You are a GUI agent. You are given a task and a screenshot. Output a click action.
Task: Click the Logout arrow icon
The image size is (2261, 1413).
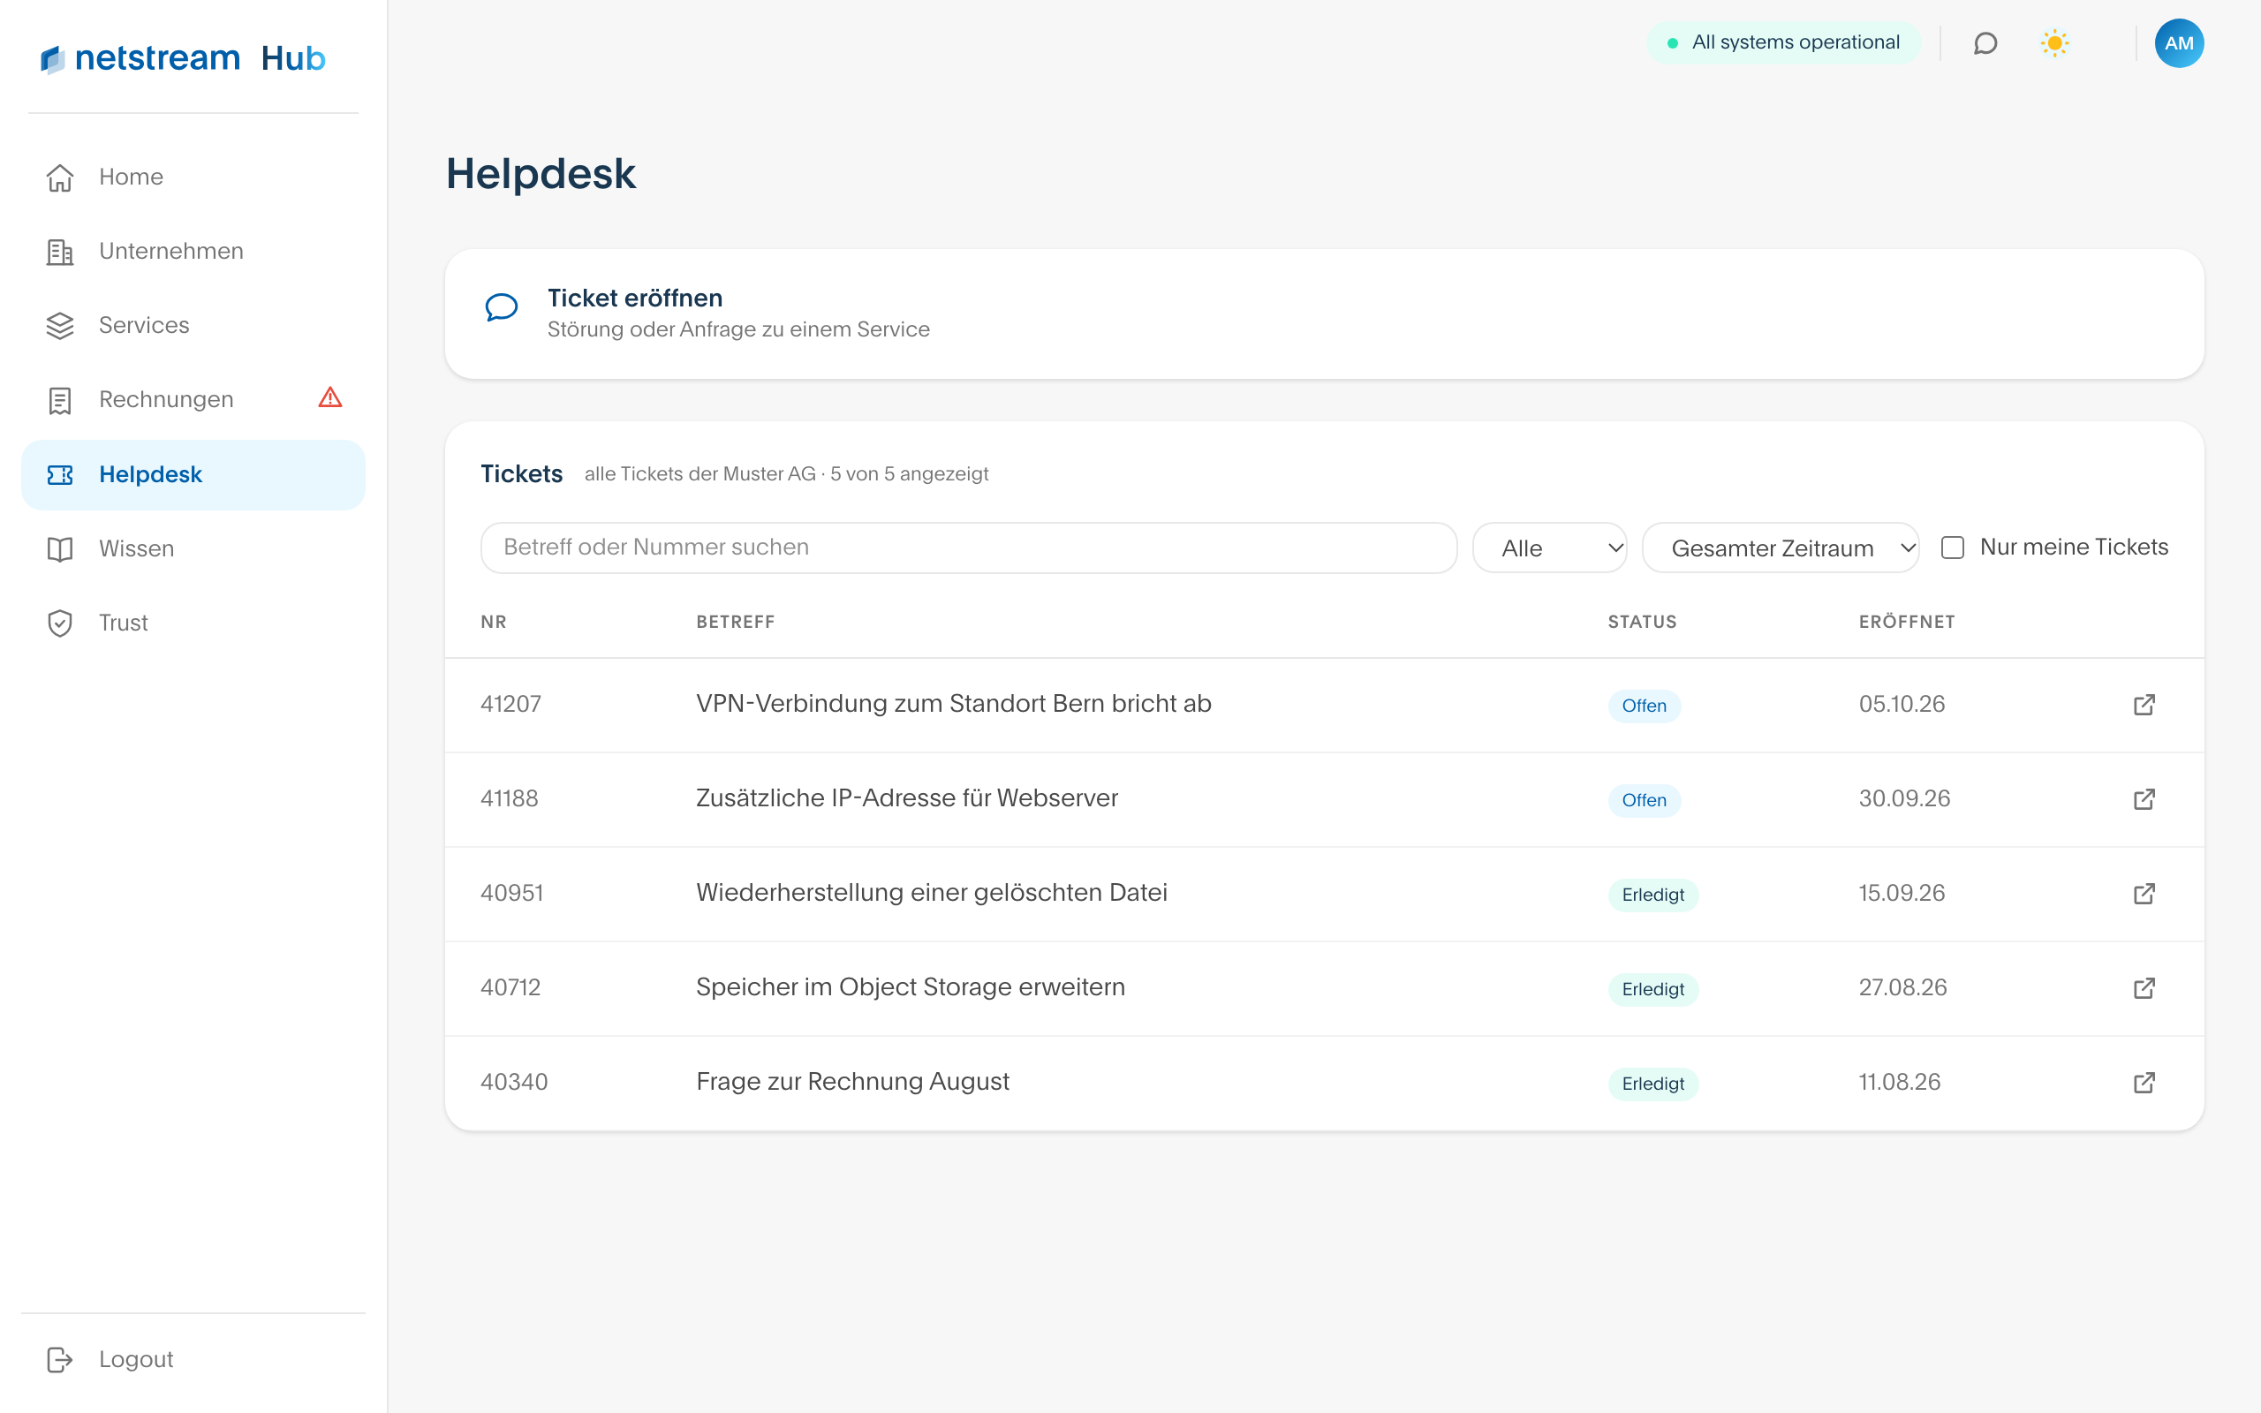[x=60, y=1360]
